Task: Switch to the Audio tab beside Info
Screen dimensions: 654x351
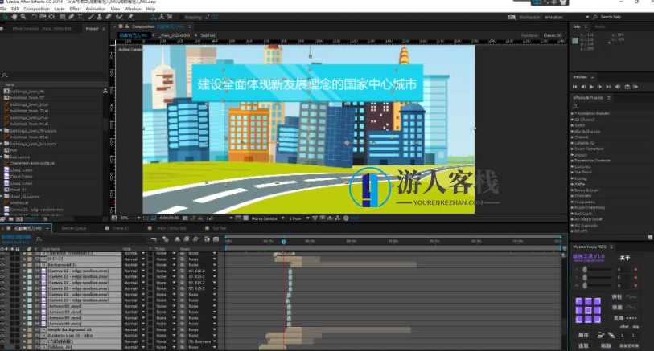Action: point(600,27)
